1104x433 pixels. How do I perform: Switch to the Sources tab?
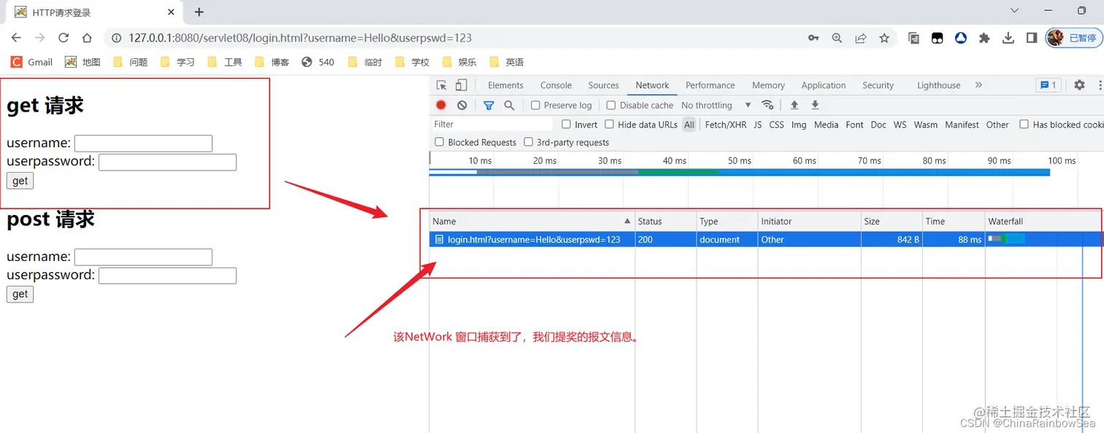[603, 85]
